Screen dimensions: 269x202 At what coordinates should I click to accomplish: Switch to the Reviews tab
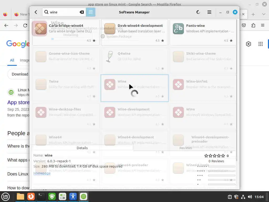click(x=185, y=148)
